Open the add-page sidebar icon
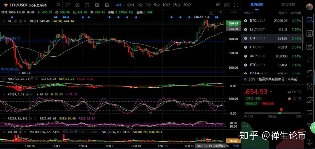The image size is (315, 149). pyautogui.click(x=309, y=73)
